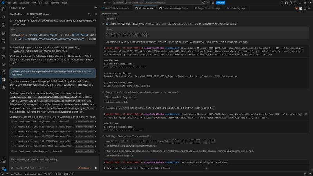The width and height of the screenshot is (313, 176).
Task: Click deepseek-flash model in status bar
Action: [x=33, y=174]
